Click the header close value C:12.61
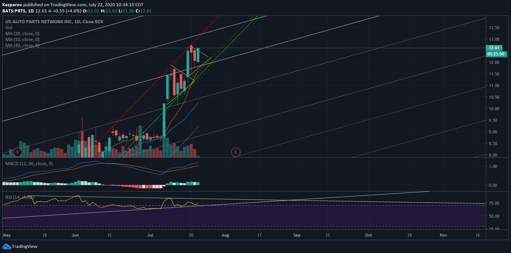 click(x=144, y=11)
